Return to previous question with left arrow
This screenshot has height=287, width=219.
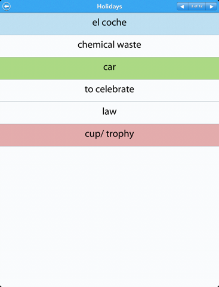click(182, 7)
